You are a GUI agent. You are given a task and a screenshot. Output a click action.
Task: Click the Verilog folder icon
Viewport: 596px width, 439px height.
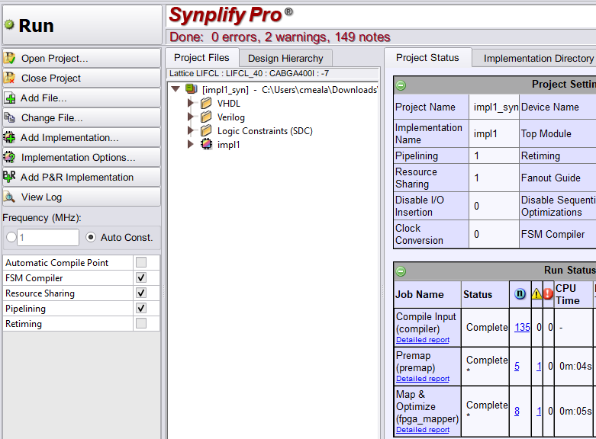click(206, 117)
